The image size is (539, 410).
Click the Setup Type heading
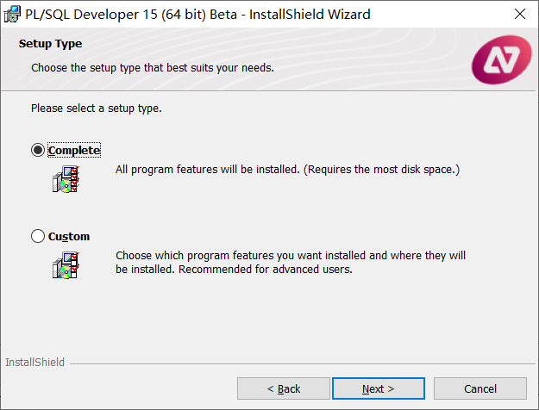coord(50,44)
